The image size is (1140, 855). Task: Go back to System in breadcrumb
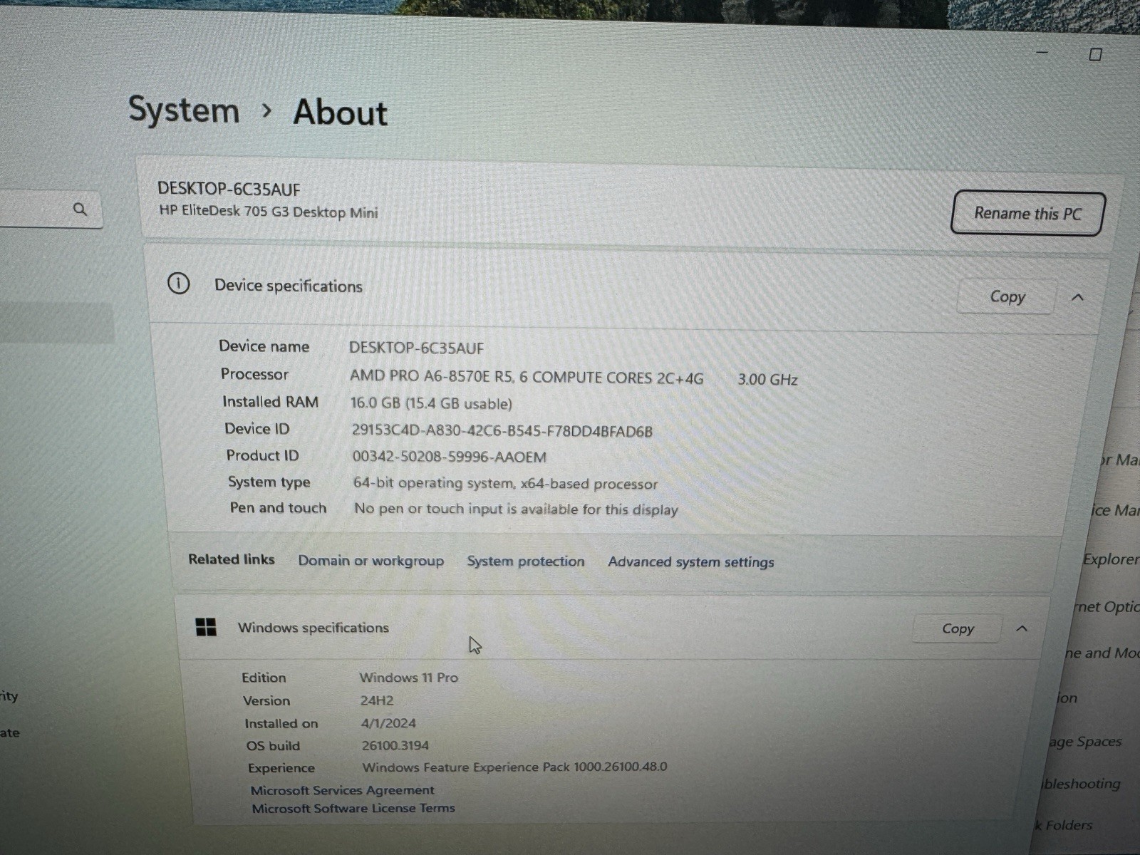[184, 110]
